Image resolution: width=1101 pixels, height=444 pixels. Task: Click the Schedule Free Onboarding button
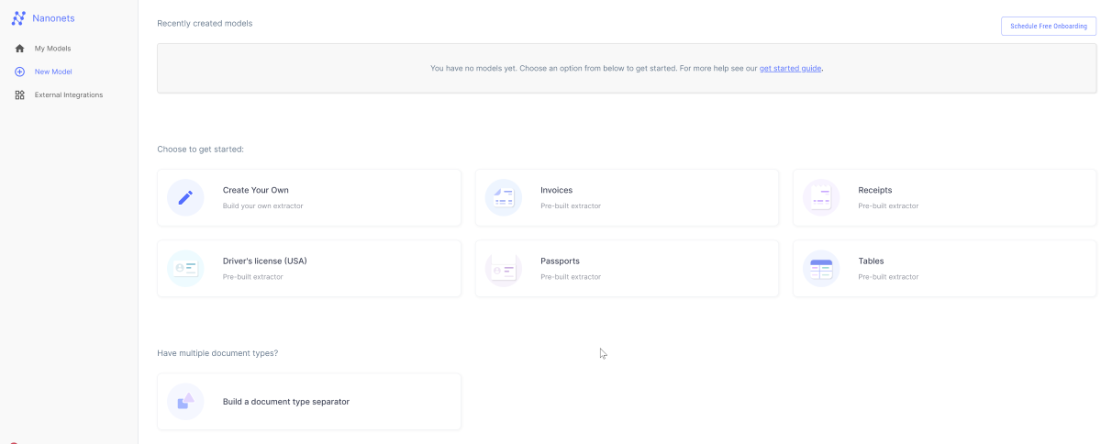[1049, 26]
